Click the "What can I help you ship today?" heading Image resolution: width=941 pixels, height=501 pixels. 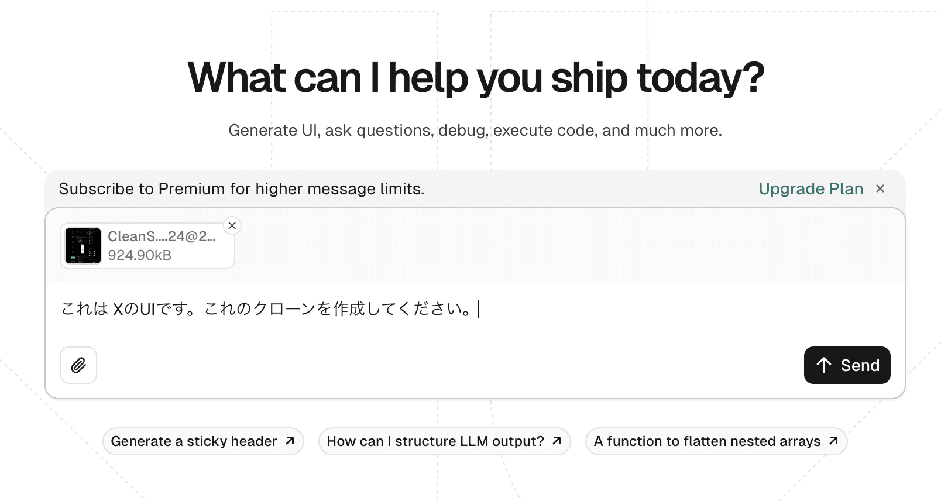pyautogui.click(x=476, y=78)
